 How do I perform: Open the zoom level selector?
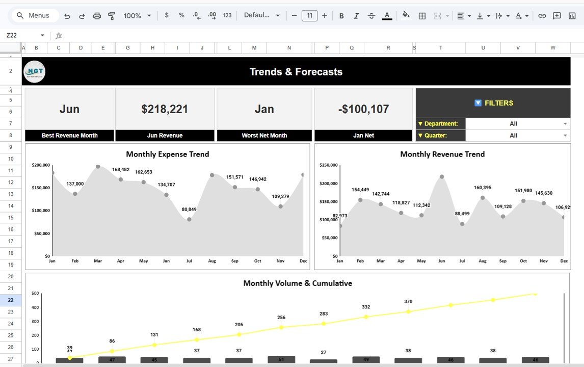tap(136, 16)
